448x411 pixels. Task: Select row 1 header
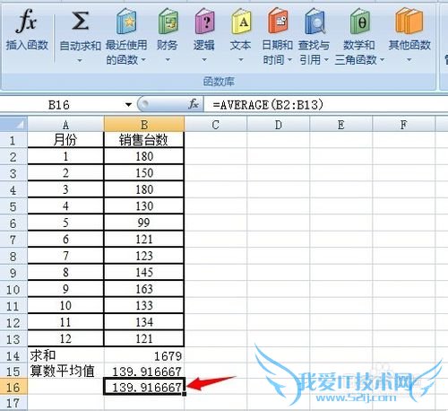pyautogui.click(x=13, y=140)
